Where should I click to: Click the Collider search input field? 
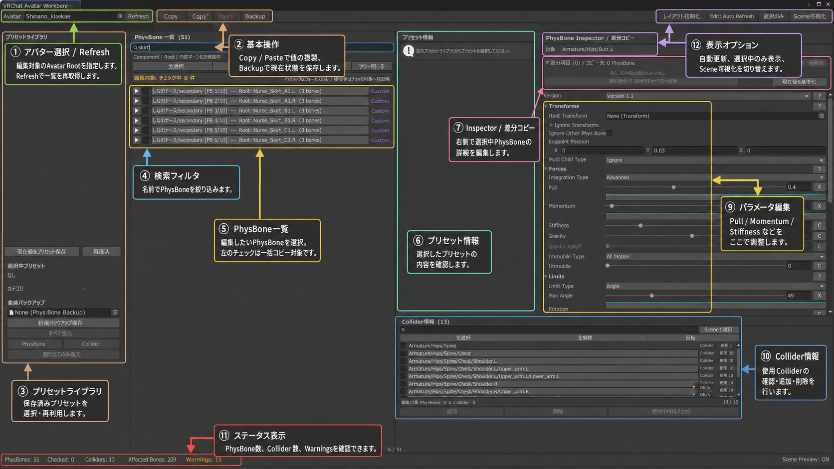click(549, 329)
